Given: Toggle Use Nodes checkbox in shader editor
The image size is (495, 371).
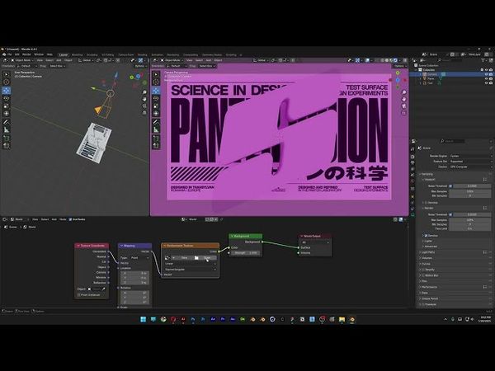Looking at the screenshot, I should click(x=70, y=219).
